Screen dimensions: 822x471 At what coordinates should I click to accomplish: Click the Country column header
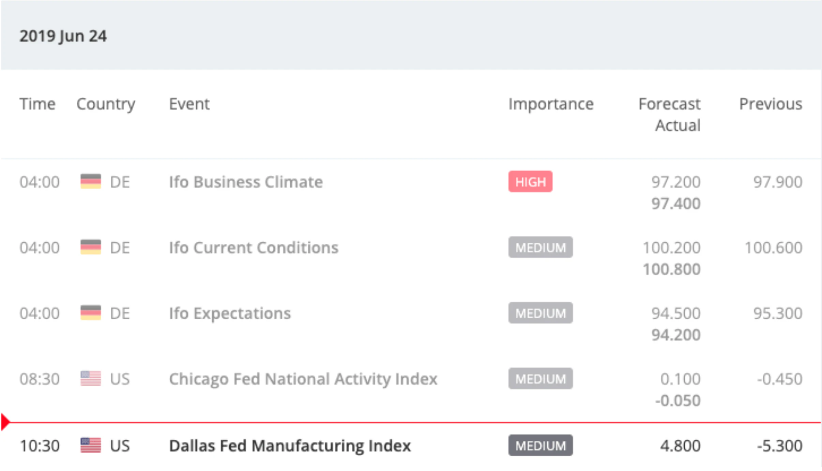pyautogui.click(x=106, y=104)
